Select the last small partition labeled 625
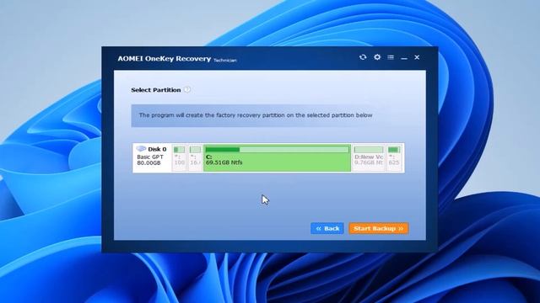The image size is (540, 303). point(394,158)
